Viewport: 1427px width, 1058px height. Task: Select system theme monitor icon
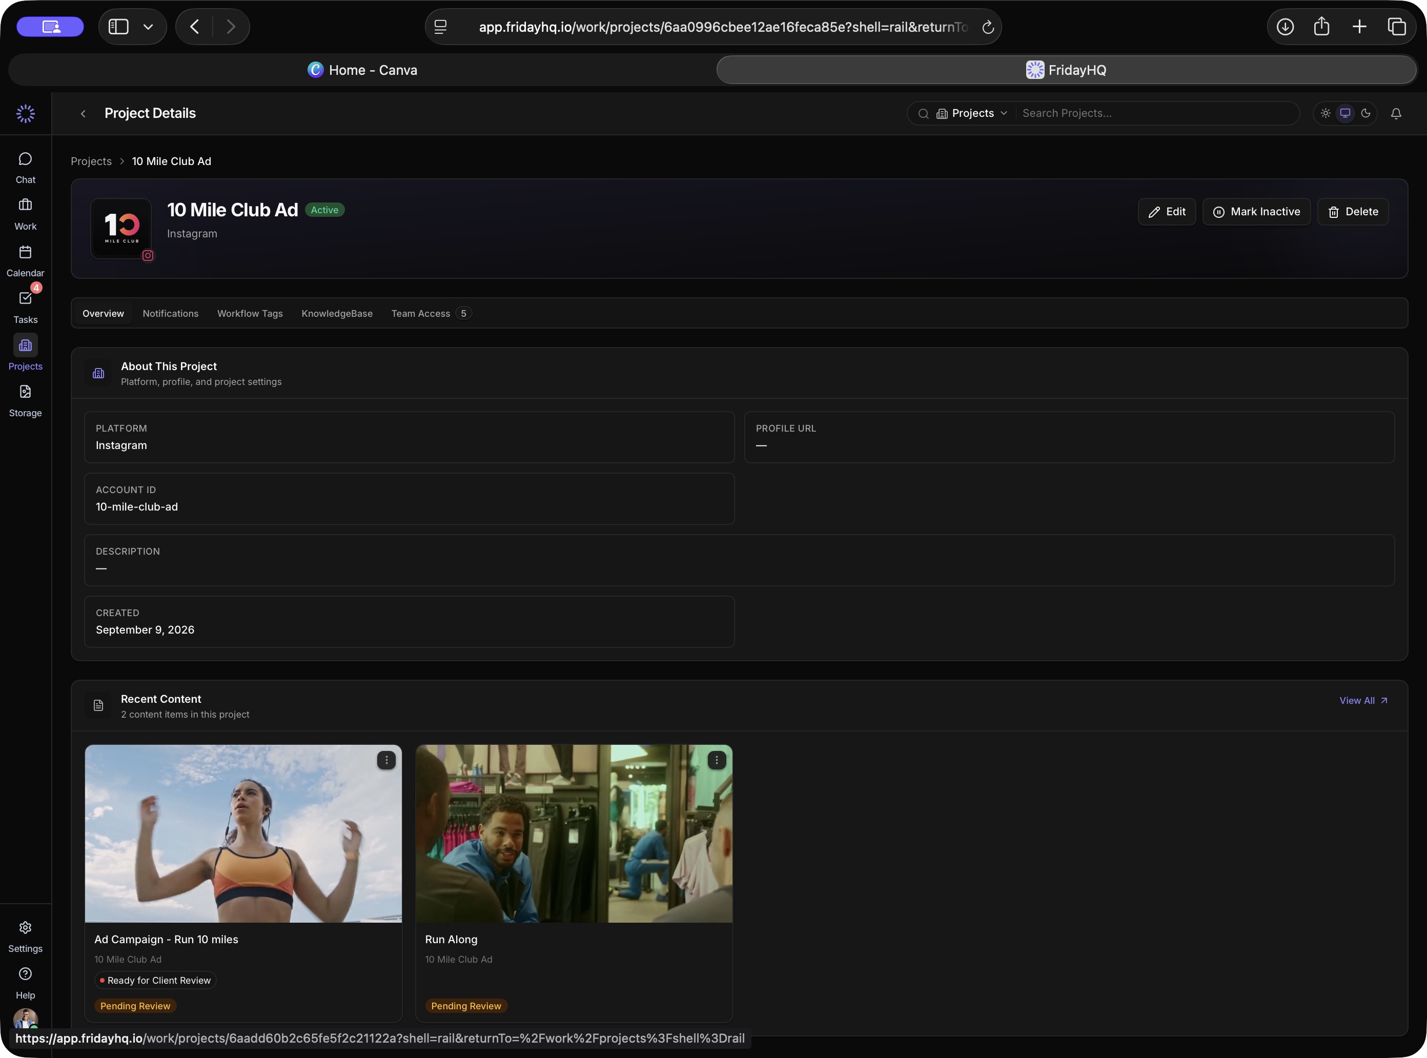click(x=1345, y=113)
